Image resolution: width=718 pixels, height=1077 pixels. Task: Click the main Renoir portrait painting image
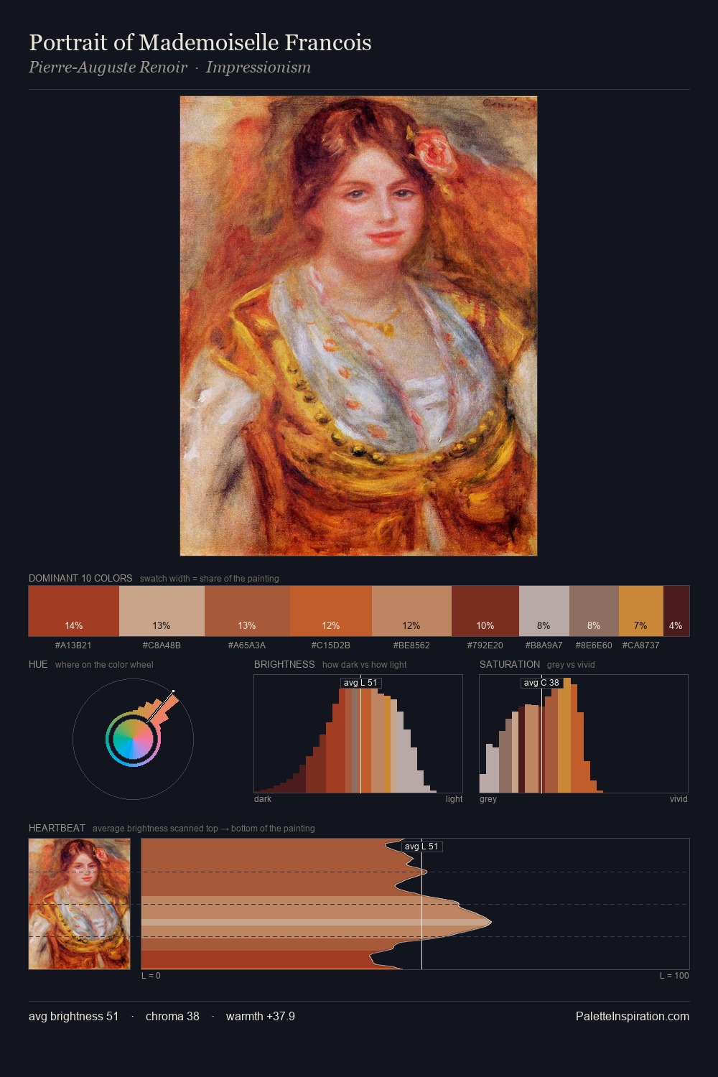358,326
